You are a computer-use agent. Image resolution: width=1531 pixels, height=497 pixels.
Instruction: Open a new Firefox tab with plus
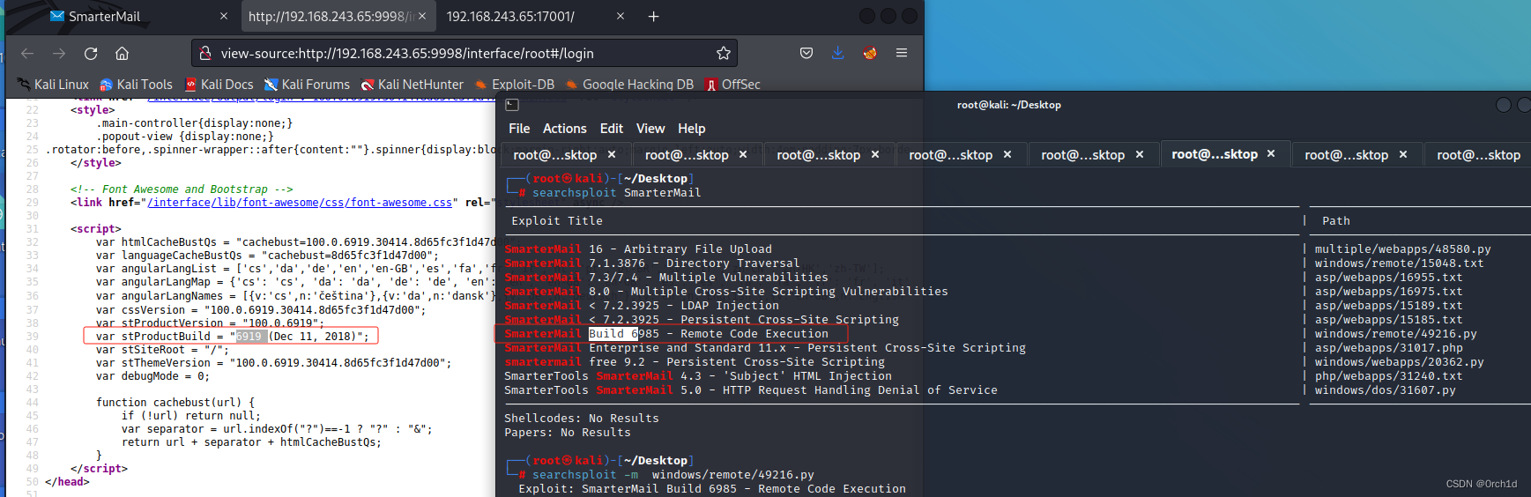653,16
